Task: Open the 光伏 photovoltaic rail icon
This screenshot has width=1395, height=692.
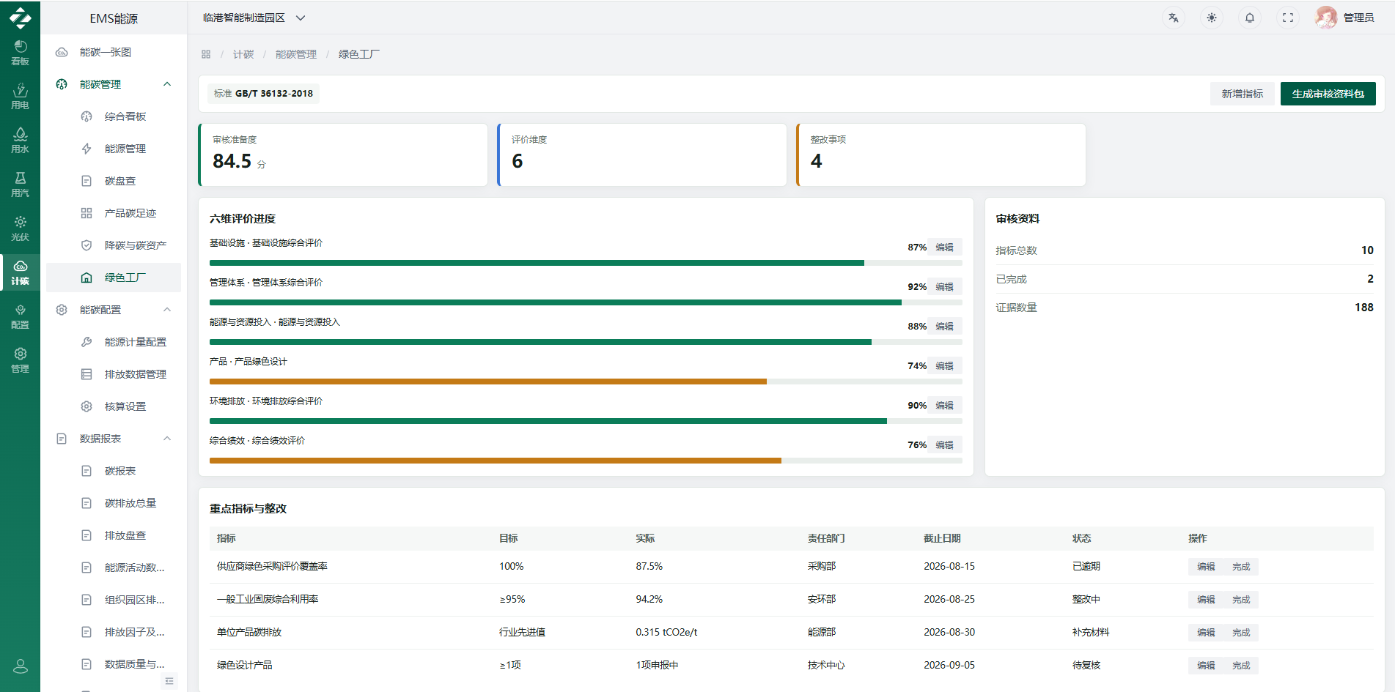Action: (20, 228)
